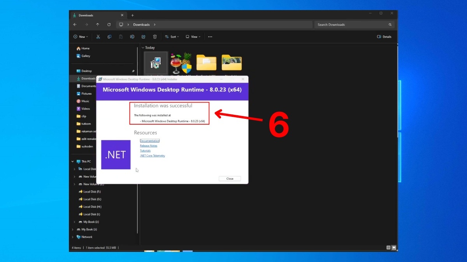Select the cocktail and pineapple installer file icon
Viewport: 467px width, 262px height.
pyautogui.click(x=181, y=63)
